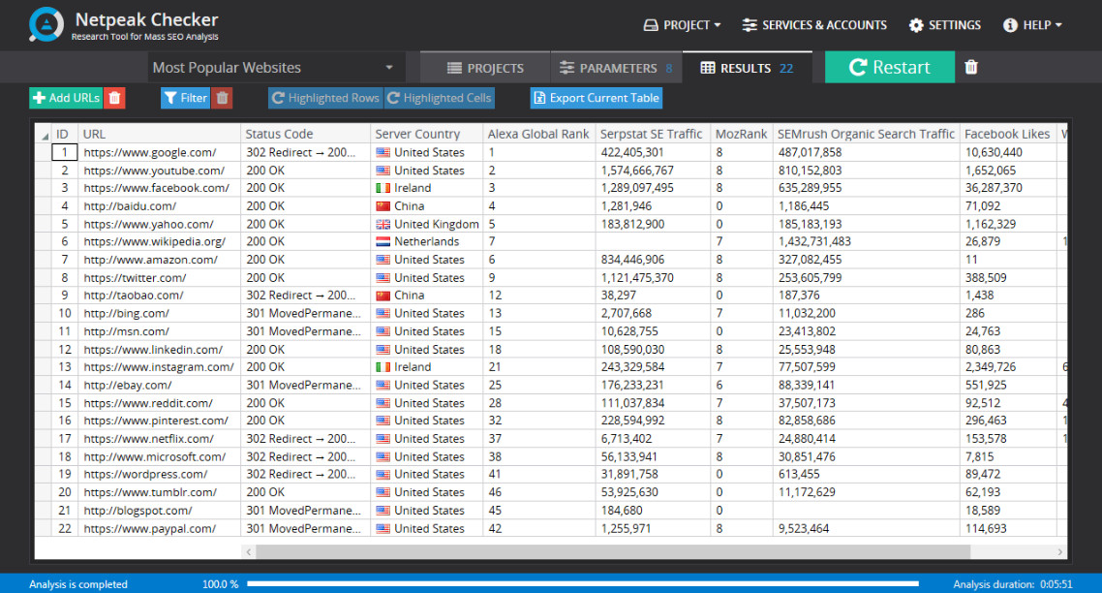Click the China flag in taobao.com row
This screenshot has width=1102, height=593.
[383, 296]
